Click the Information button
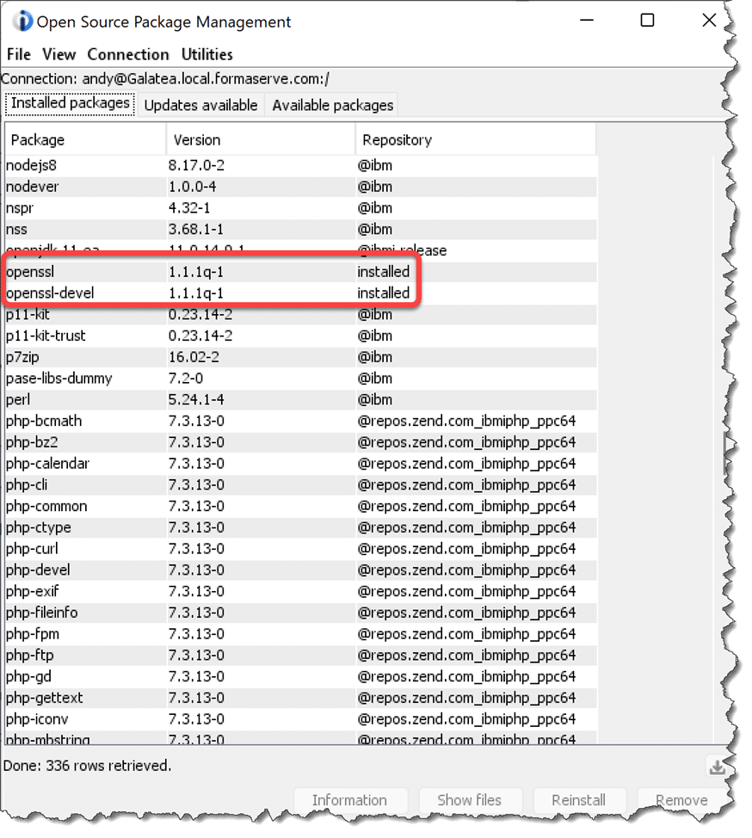The width and height of the screenshot is (752, 838). point(349,800)
